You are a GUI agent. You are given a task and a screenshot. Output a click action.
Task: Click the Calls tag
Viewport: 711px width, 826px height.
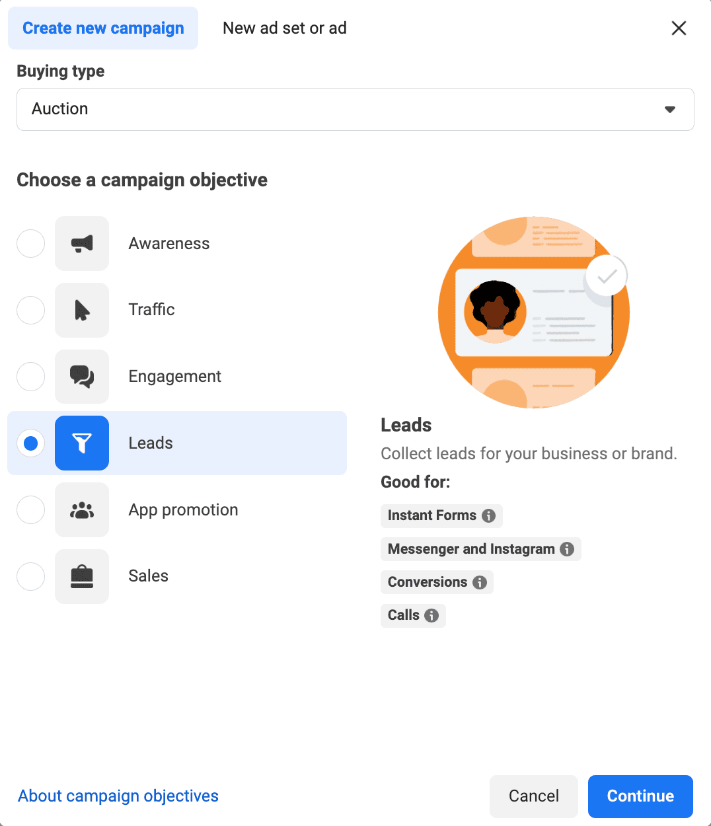[x=413, y=615]
